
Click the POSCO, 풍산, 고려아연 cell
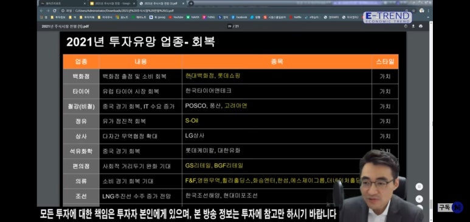point(277,106)
